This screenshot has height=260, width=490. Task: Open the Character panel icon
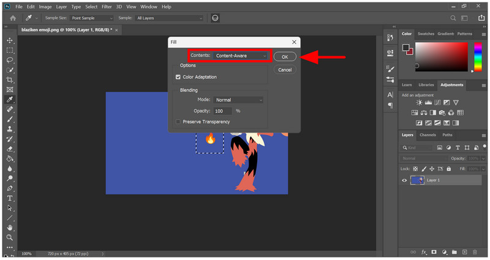pos(390,95)
